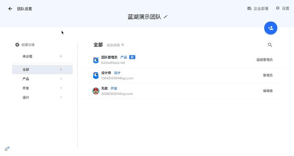Screen dimensions: 294x156
Task: Select 全部 group in sidebar
Action: click(42, 69)
